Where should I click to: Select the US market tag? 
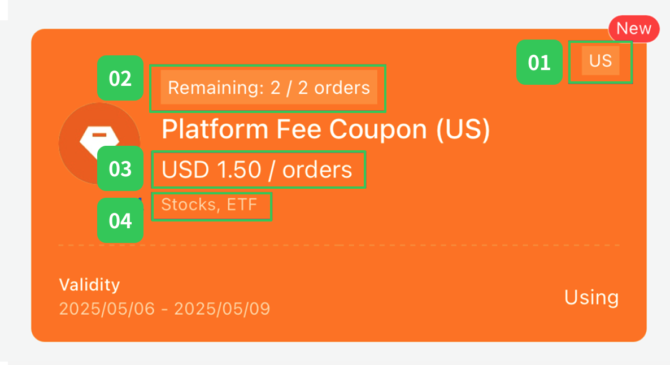[601, 61]
